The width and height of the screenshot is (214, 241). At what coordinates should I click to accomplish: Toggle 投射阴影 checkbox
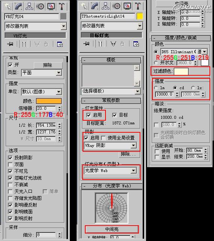(x=10, y=158)
